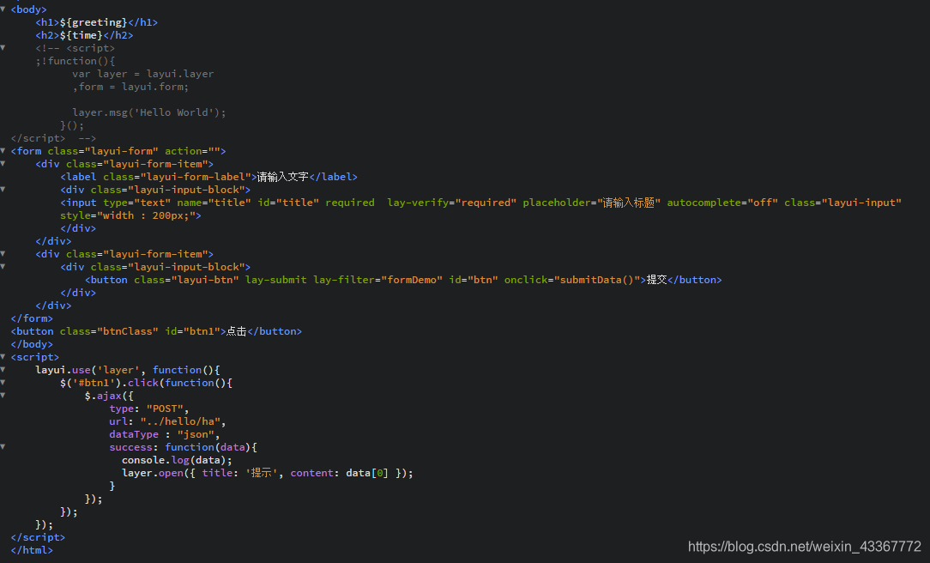Click the </body> closing tag
930x563 pixels.
[32, 344]
